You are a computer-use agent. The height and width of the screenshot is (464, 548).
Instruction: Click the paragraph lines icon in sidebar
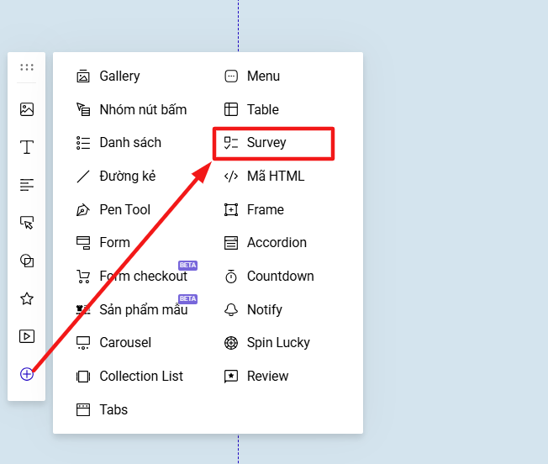[x=27, y=185]
